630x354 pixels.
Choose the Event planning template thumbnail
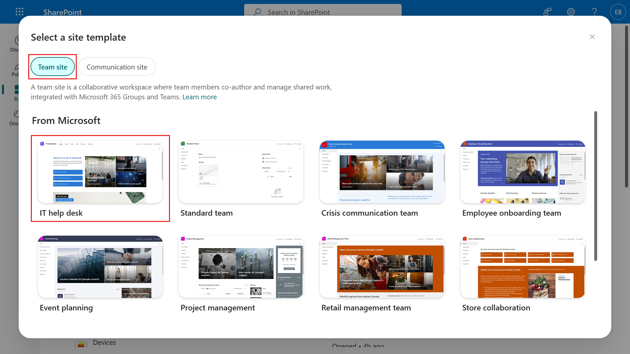(100, 266)
